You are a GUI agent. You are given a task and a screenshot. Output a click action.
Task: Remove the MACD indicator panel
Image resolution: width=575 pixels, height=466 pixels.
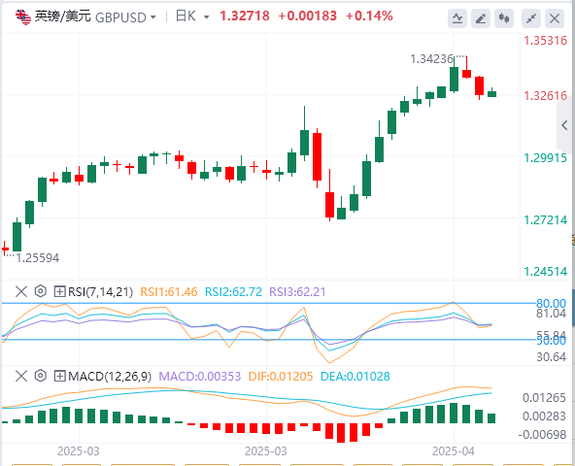click(21, 376)
